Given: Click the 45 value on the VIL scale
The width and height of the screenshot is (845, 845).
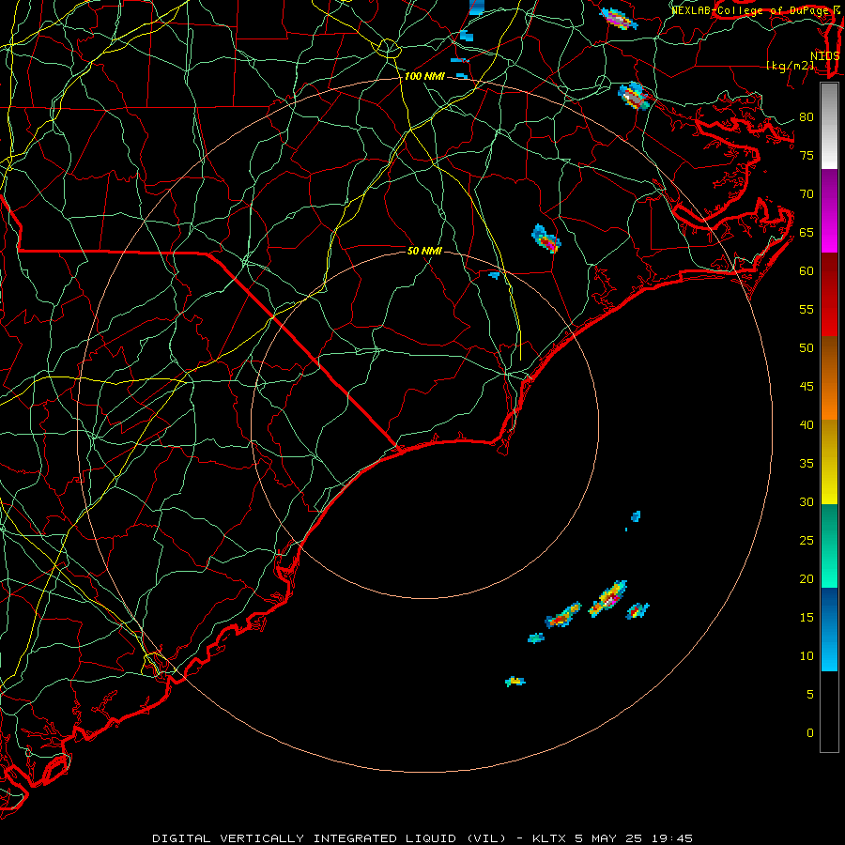Looking at the screenshot, I should click(x=807, y=387).
